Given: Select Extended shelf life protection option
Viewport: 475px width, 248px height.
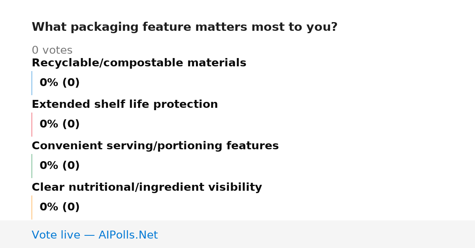Looking at the screenshot, I should coord(125,105).
